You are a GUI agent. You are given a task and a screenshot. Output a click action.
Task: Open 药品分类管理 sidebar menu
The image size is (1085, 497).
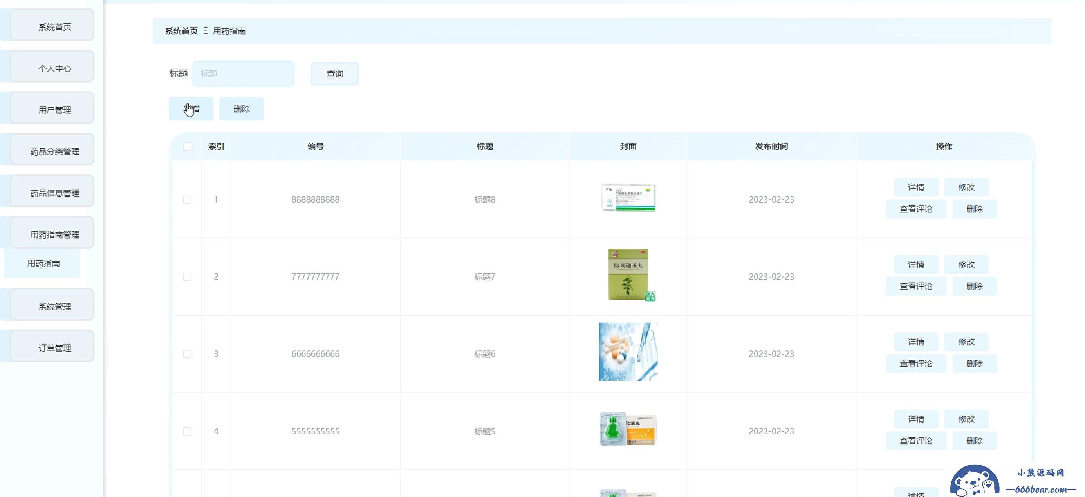[x=52, y=150]
